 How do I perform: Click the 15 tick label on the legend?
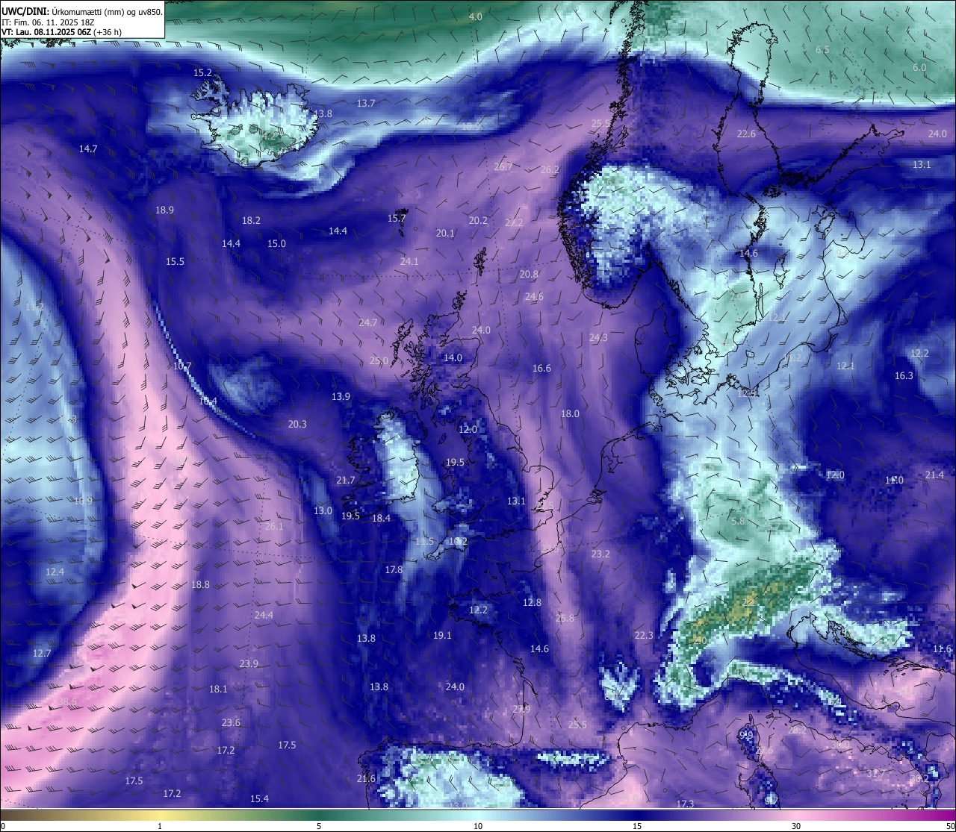tap(637, 826)
